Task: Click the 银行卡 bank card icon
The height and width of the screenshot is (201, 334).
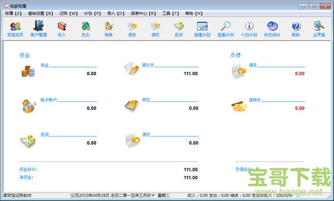Action: click(x=132, y=68)
